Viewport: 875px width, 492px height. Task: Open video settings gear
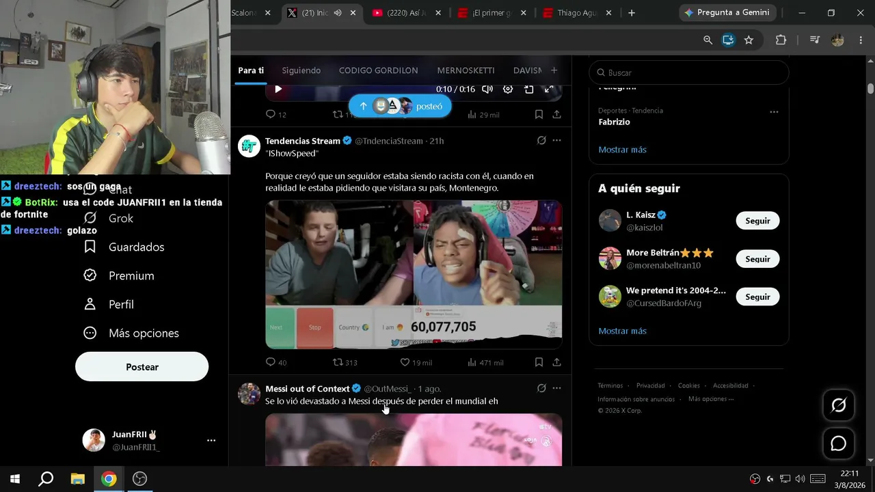[x=508, y=89]
